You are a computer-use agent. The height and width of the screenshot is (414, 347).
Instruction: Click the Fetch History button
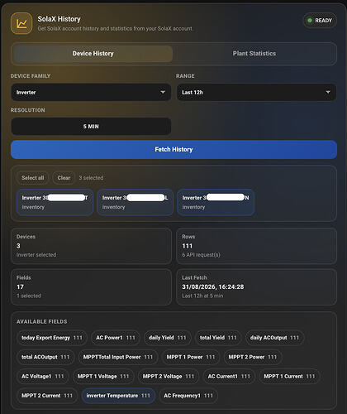pyautogui.click(x=173, y=150)
